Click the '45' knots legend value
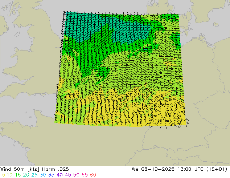The width and height of the screenshot is (230, 178). point(68,175)
